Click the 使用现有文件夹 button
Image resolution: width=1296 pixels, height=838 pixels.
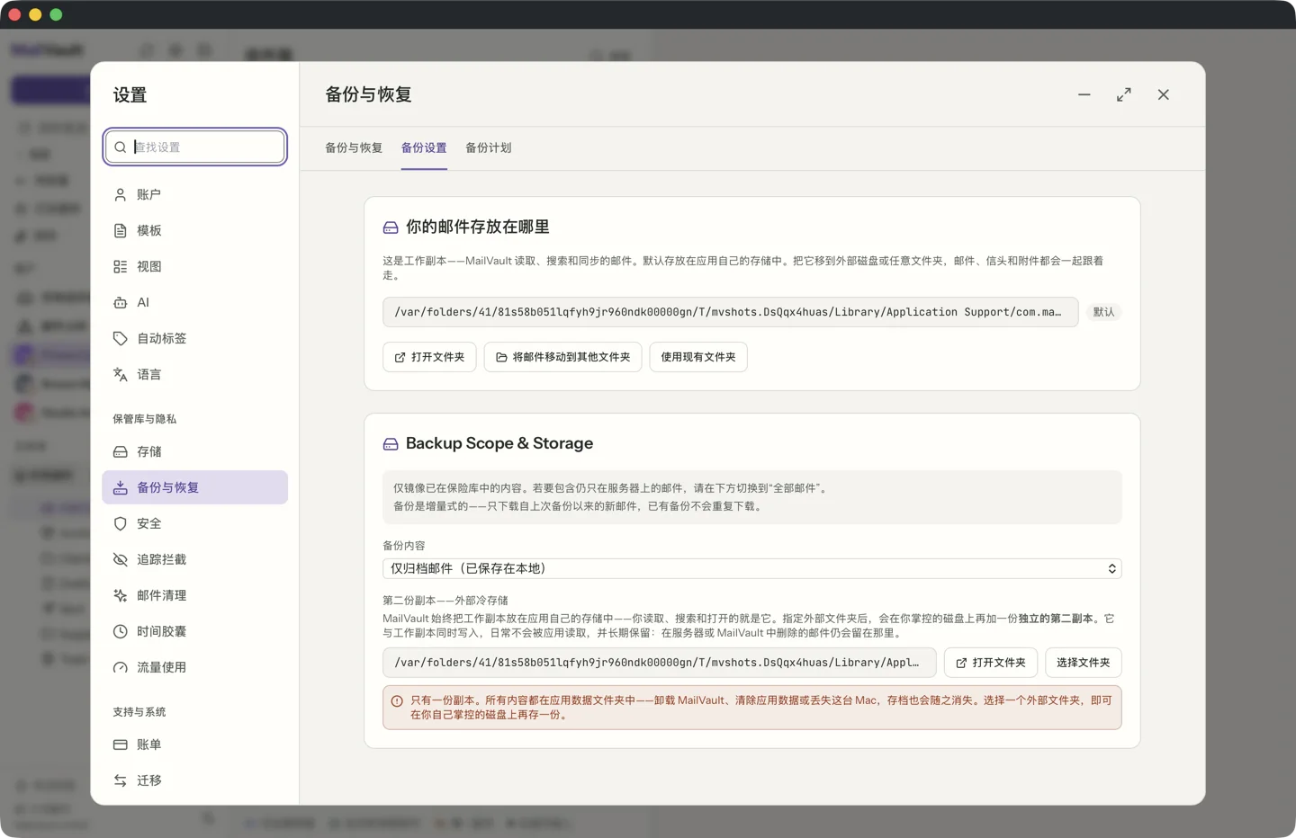698,357
